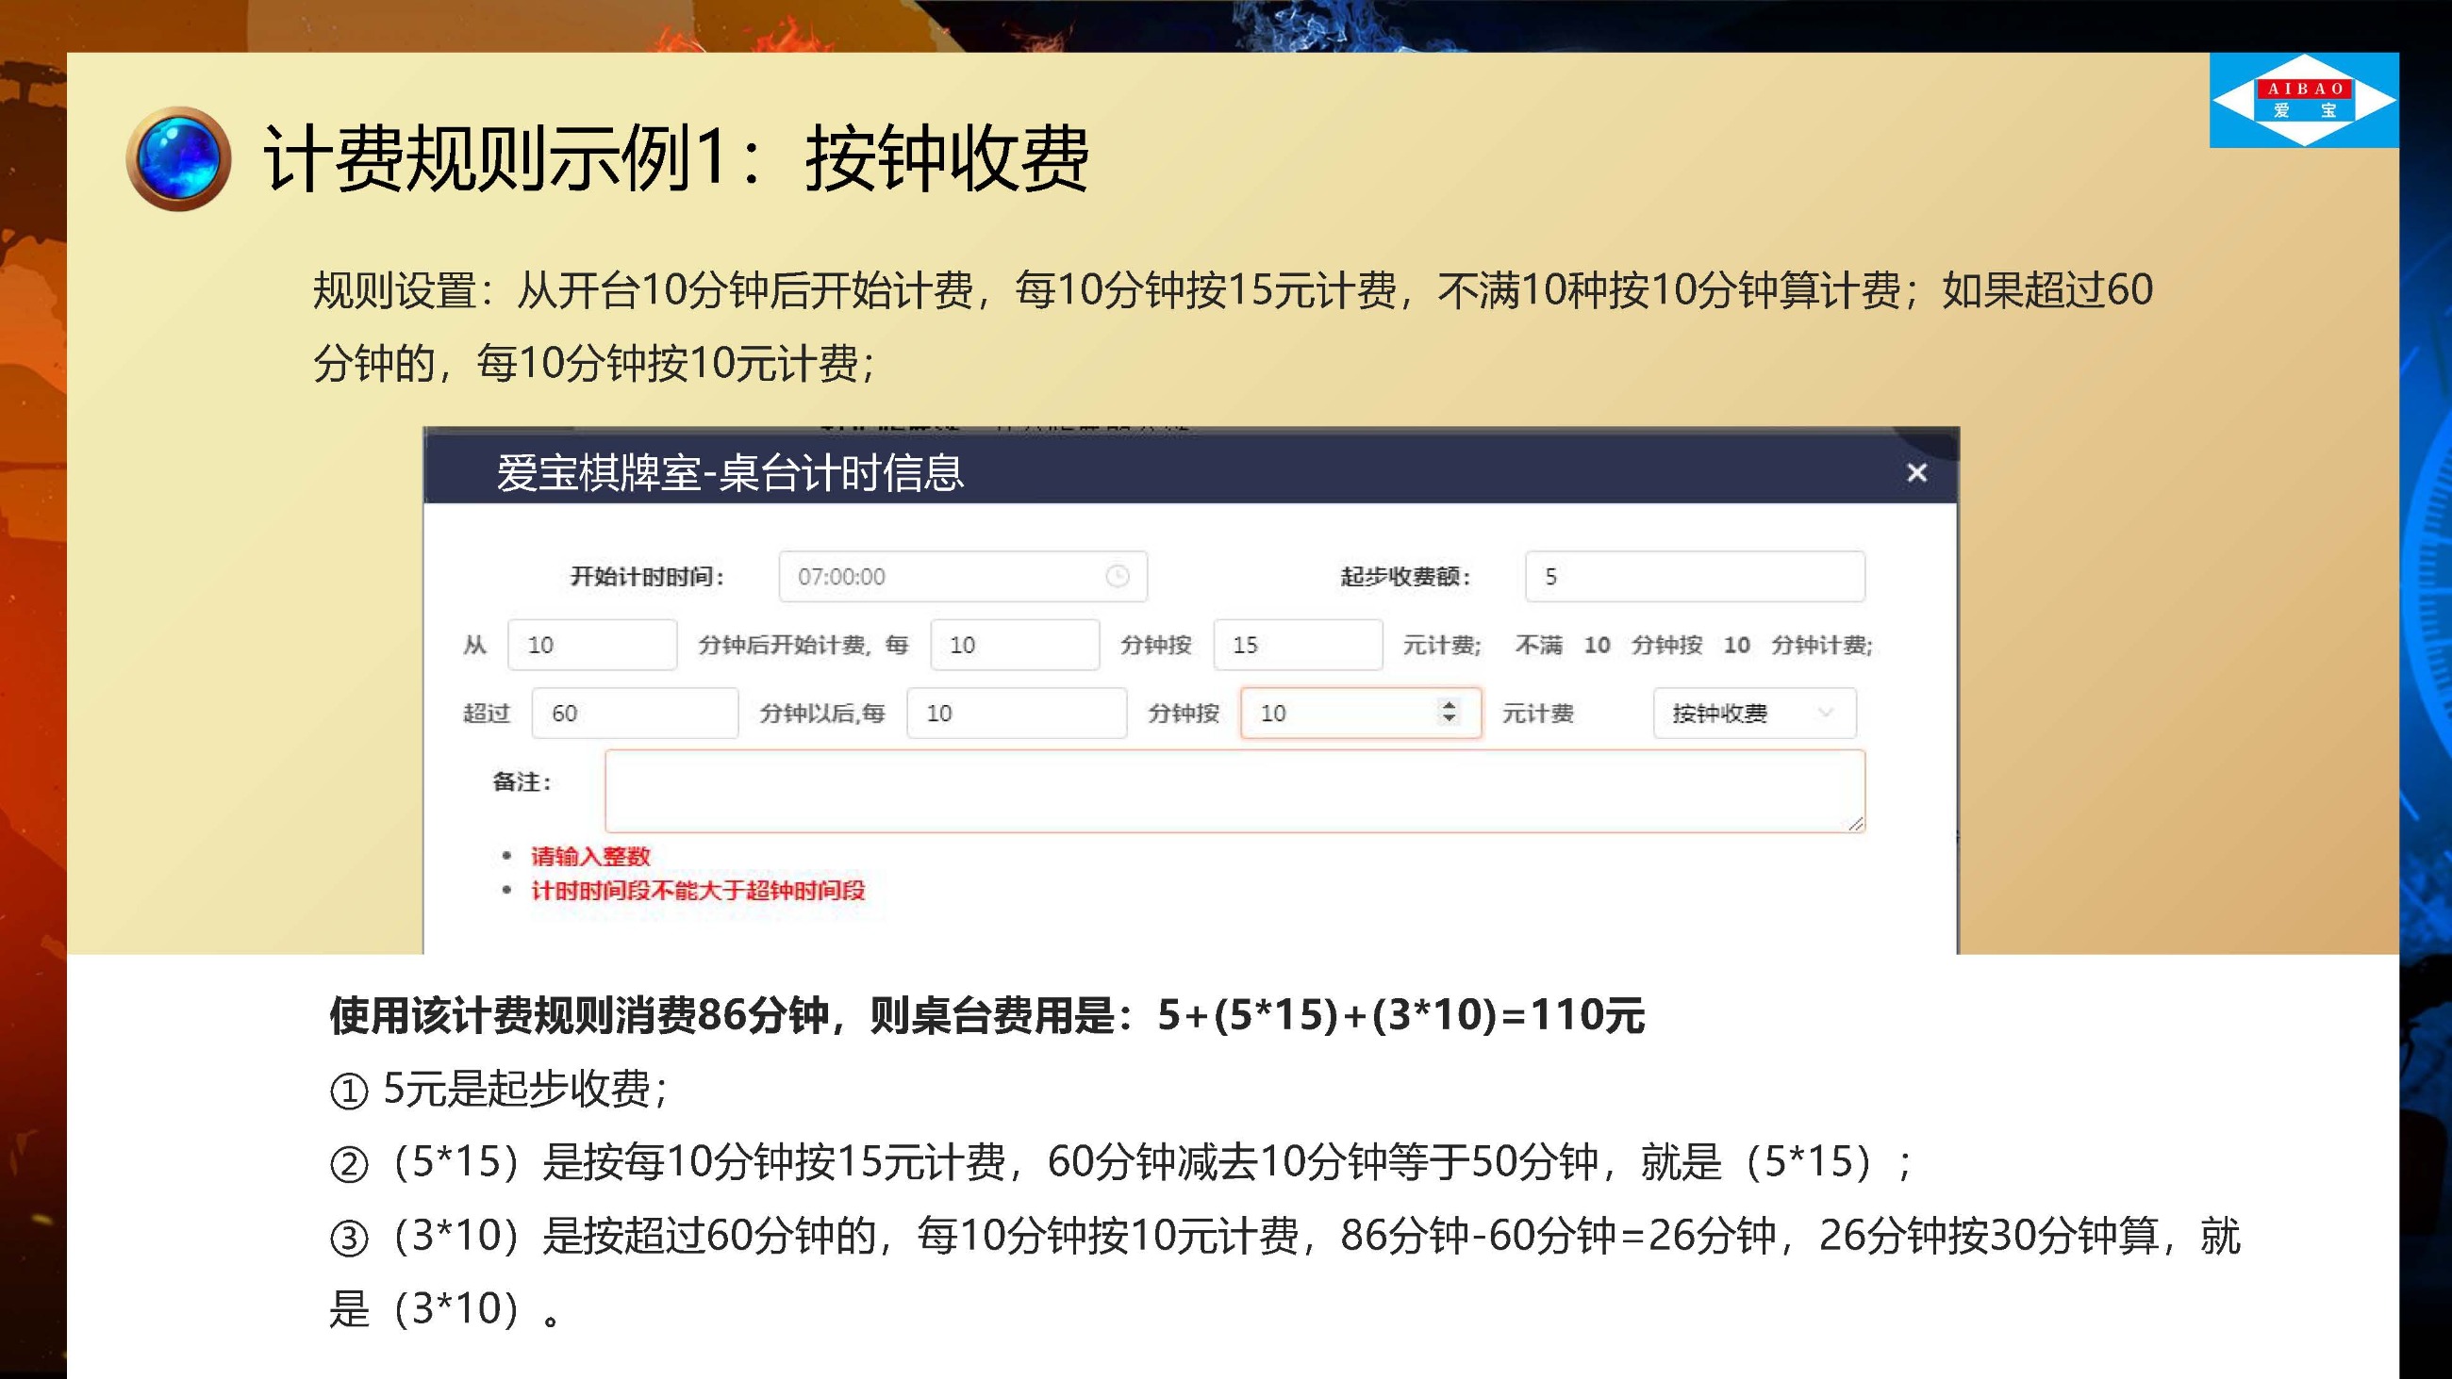Open the 按钟收费 charging mode dropdown
This screenshot has height=1379, width=2452.
(1754, 713)
